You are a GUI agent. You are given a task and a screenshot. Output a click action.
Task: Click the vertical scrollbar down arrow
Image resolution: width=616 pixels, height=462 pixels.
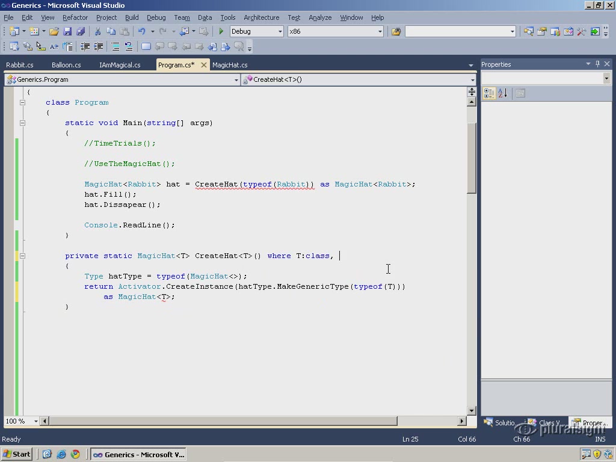coord(472,410)
